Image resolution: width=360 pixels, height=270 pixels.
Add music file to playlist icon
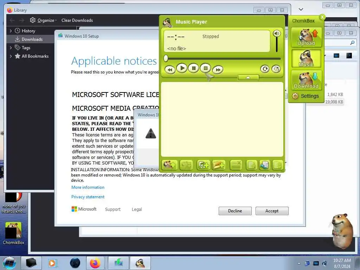tap(203, 165)
